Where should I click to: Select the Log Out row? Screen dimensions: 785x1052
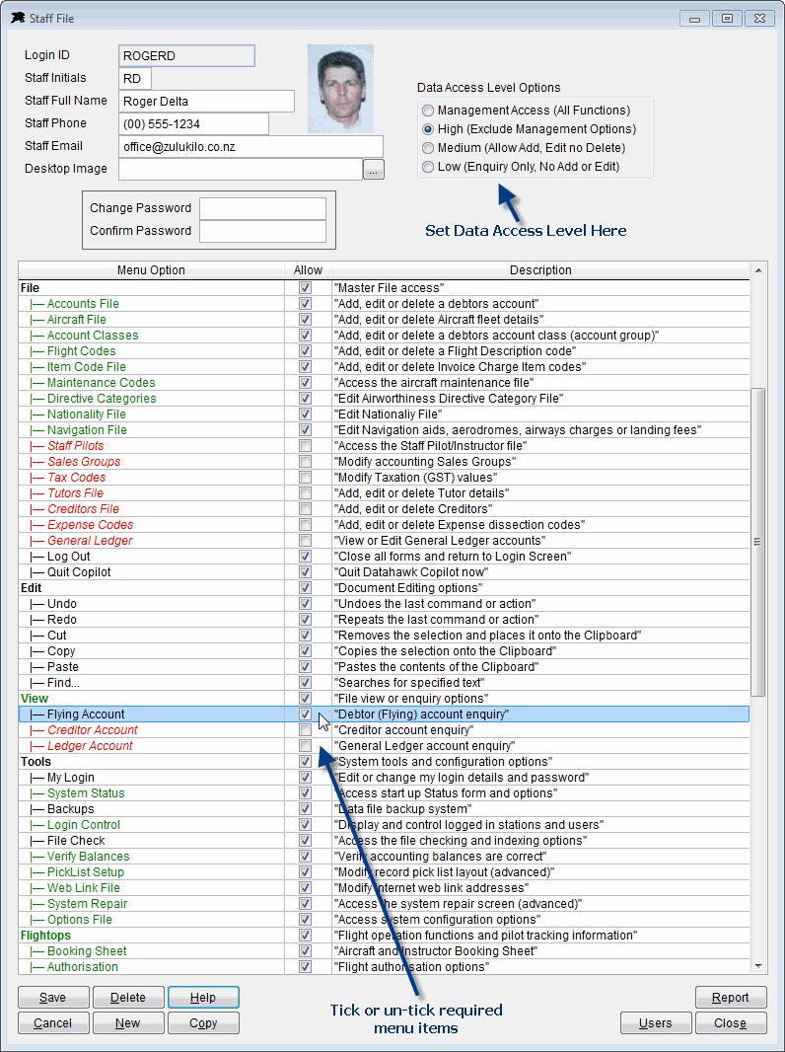(x=384, y=557)
